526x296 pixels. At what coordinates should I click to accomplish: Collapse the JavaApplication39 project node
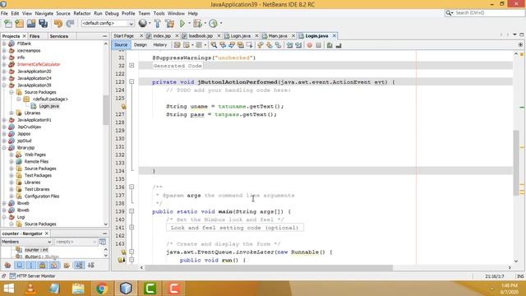4,86
